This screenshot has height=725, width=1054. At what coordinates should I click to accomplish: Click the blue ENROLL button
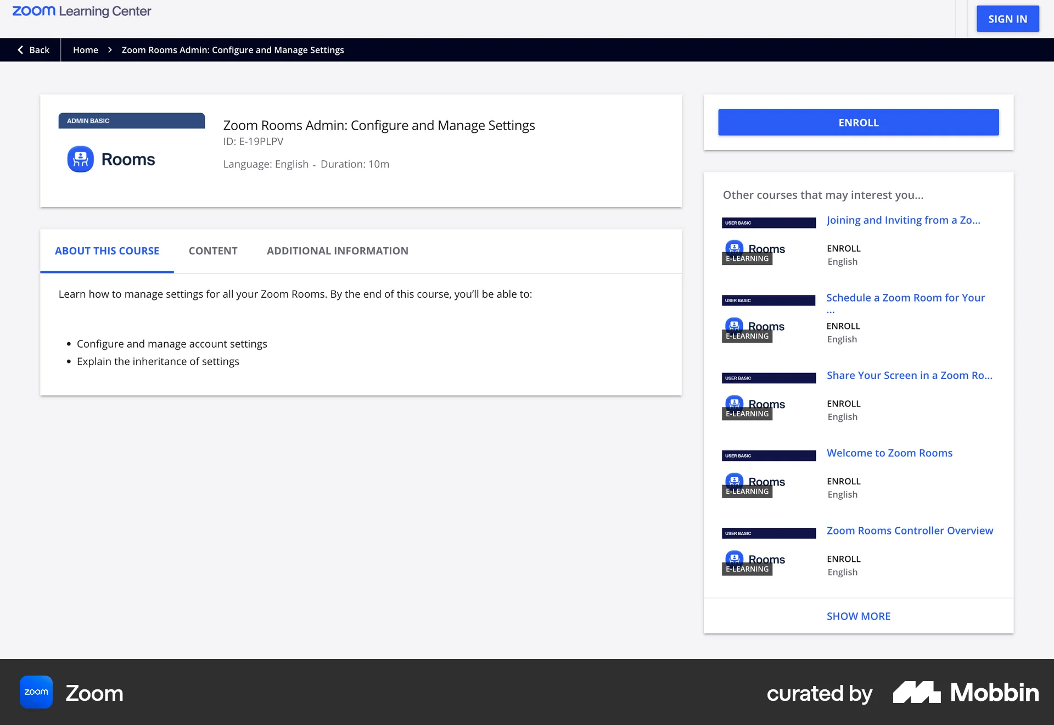[858, 122]
